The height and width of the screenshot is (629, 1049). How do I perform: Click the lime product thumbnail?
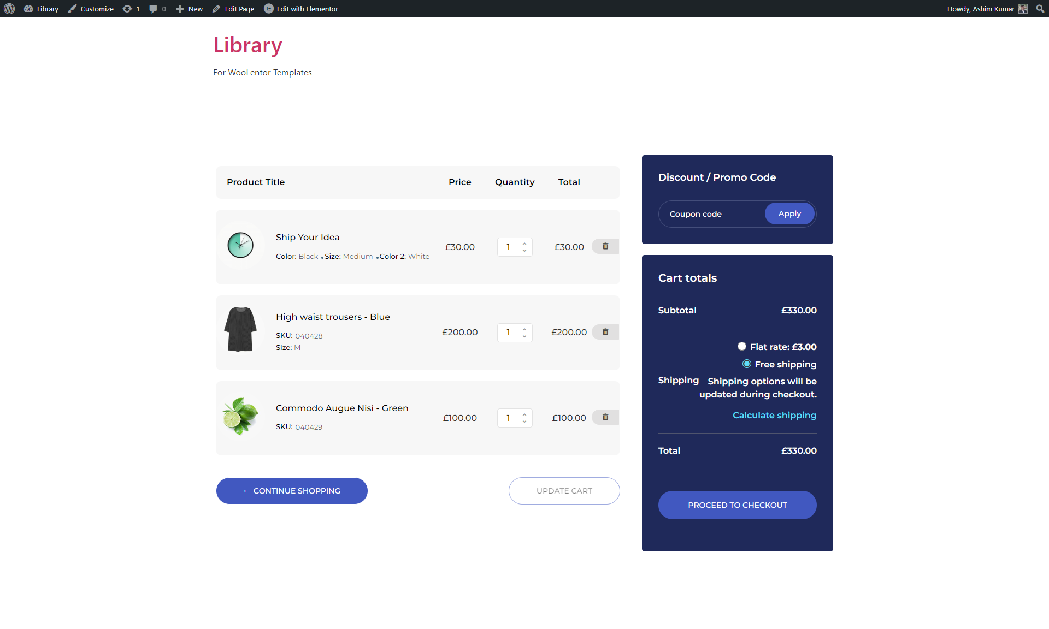coord(240,416)
